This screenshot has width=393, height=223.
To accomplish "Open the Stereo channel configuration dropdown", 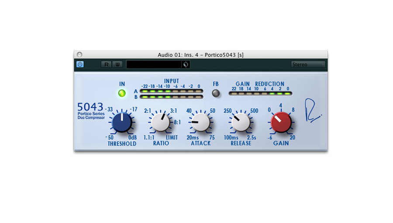I will click(x=308, y=65).
